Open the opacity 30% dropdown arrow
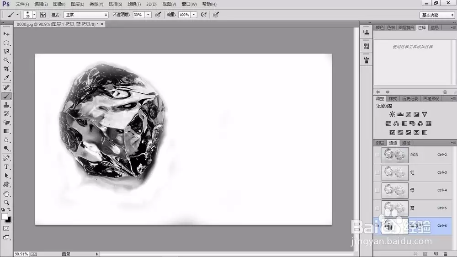 [x=148, y=15]
